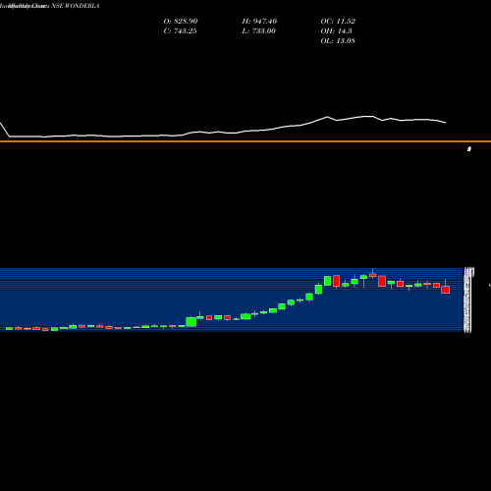Select the open price O: 828.90

pos(181,22)
